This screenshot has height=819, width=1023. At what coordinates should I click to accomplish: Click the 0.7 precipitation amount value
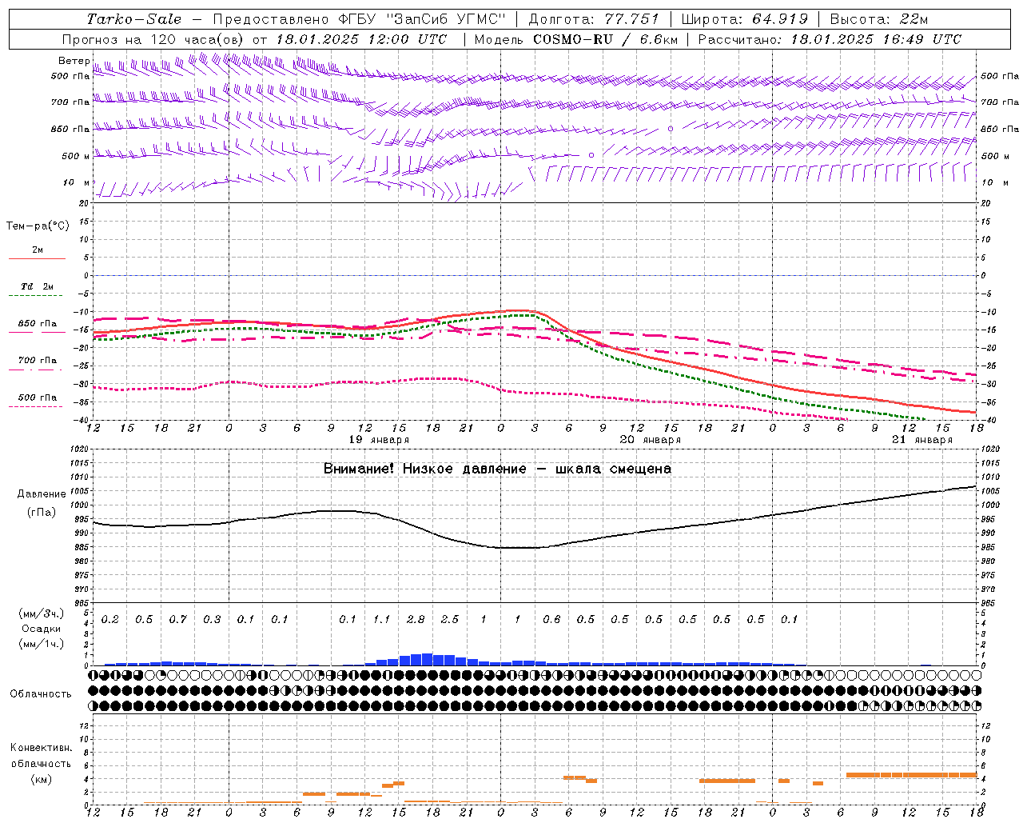coord(178,620)
